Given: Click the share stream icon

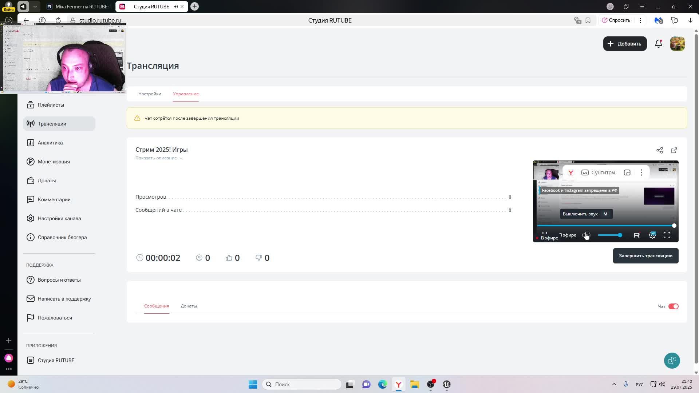Looking at the screenshot, I should 659,150.
